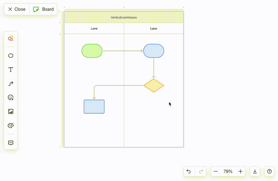Select the comment tool
Viewport: 278px width, 181px height.
(x=10, y=143)
